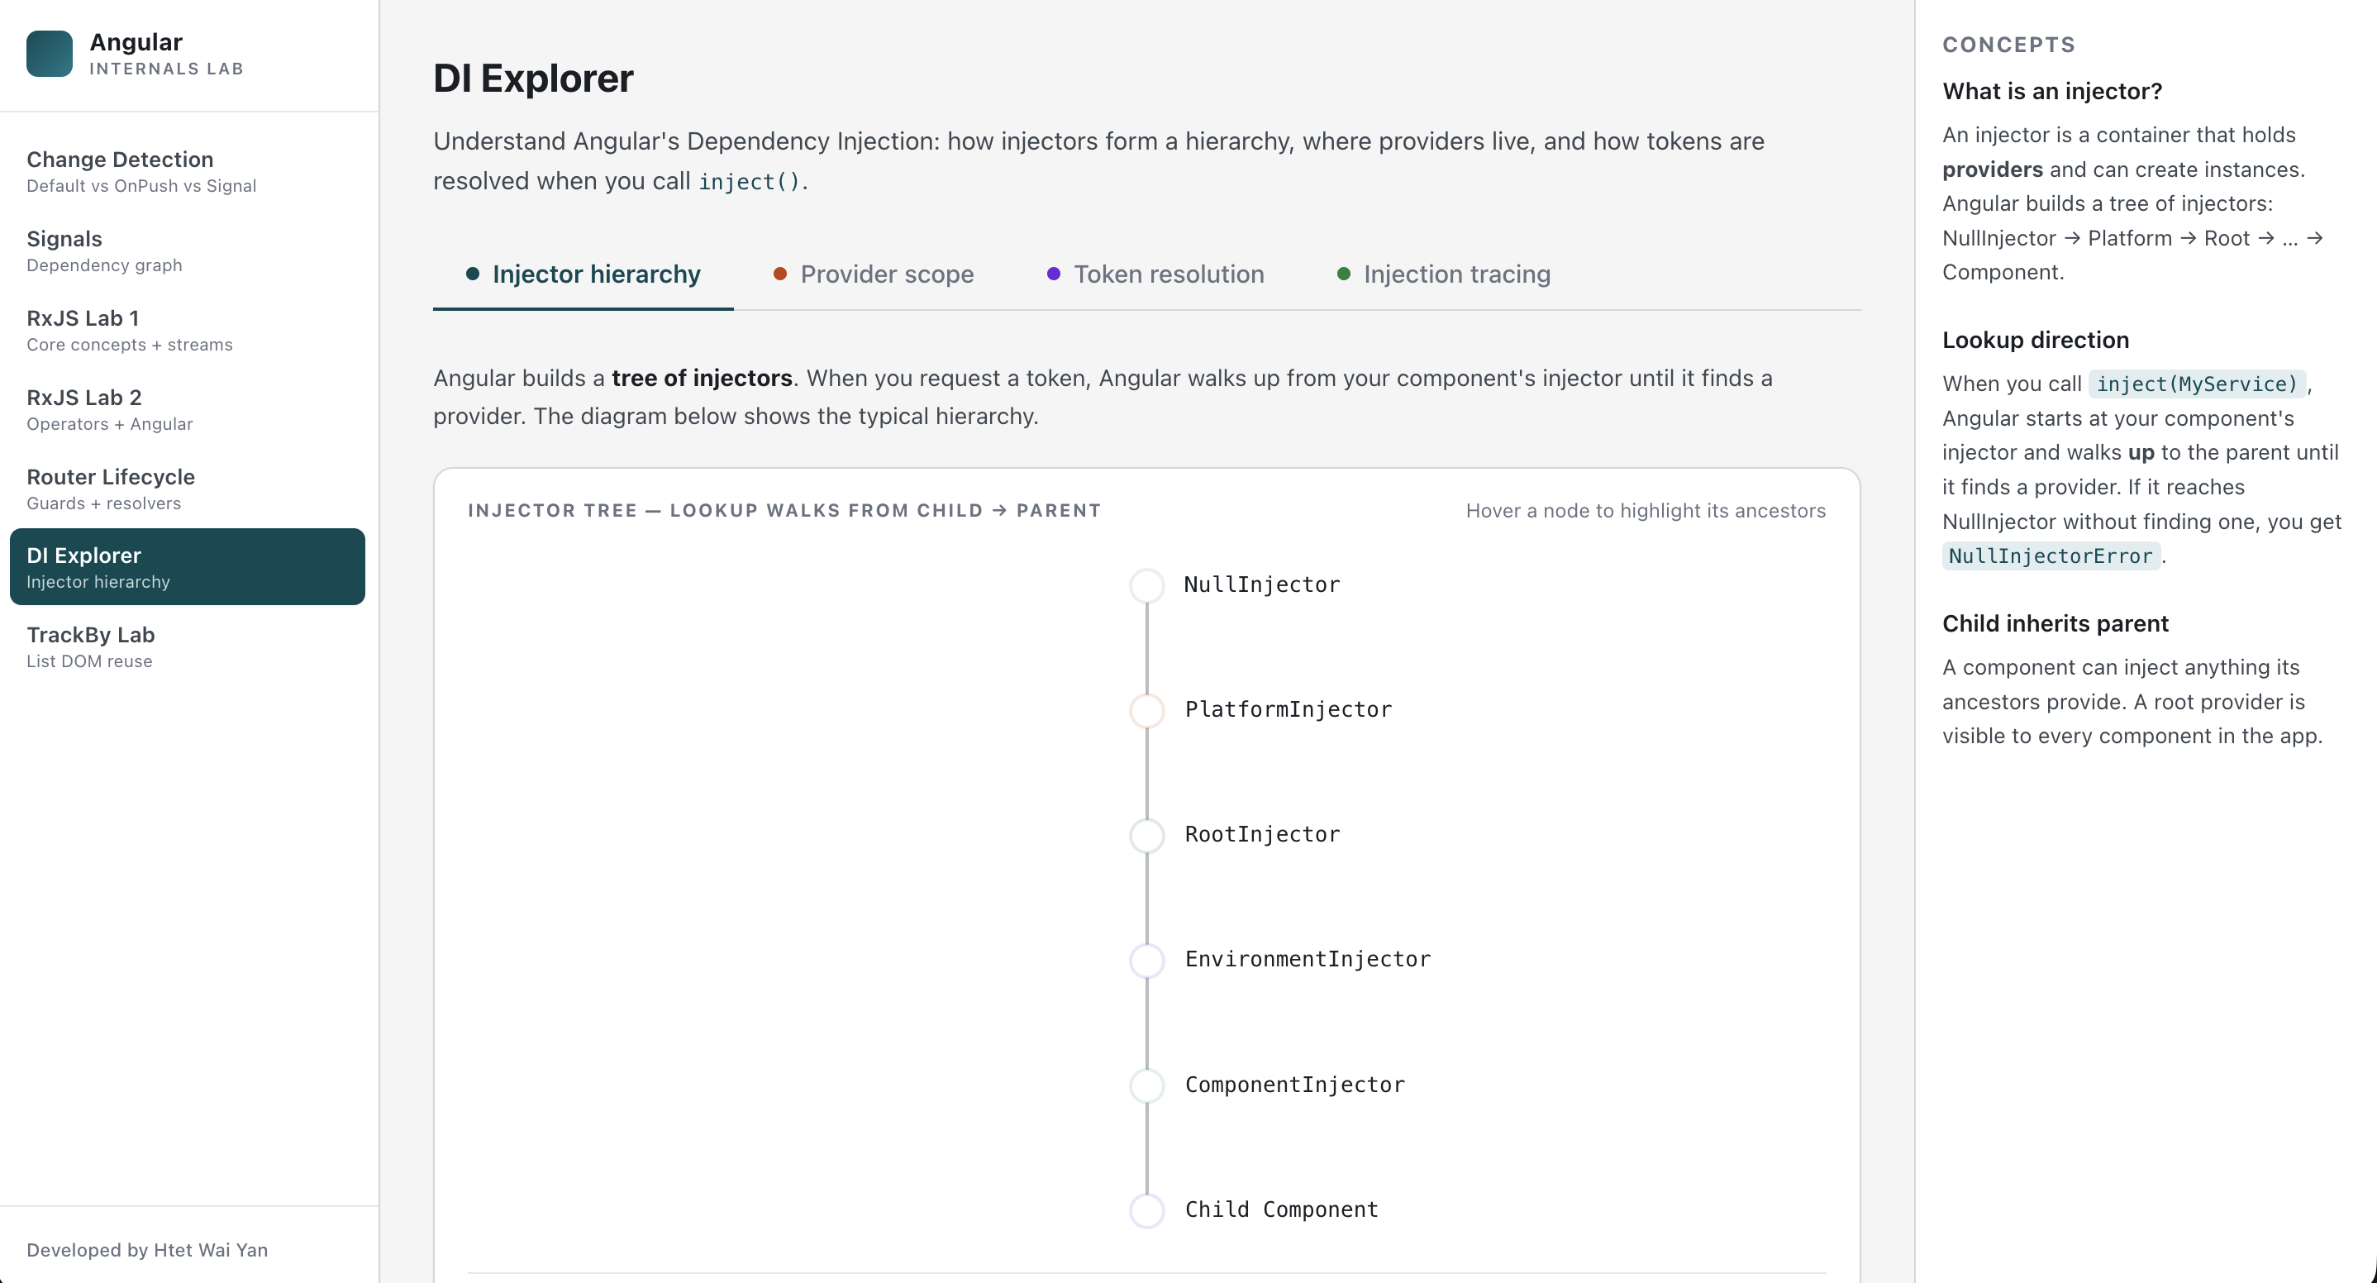Click the EnvironmentInjector label in the tree

click(1308, 960)
